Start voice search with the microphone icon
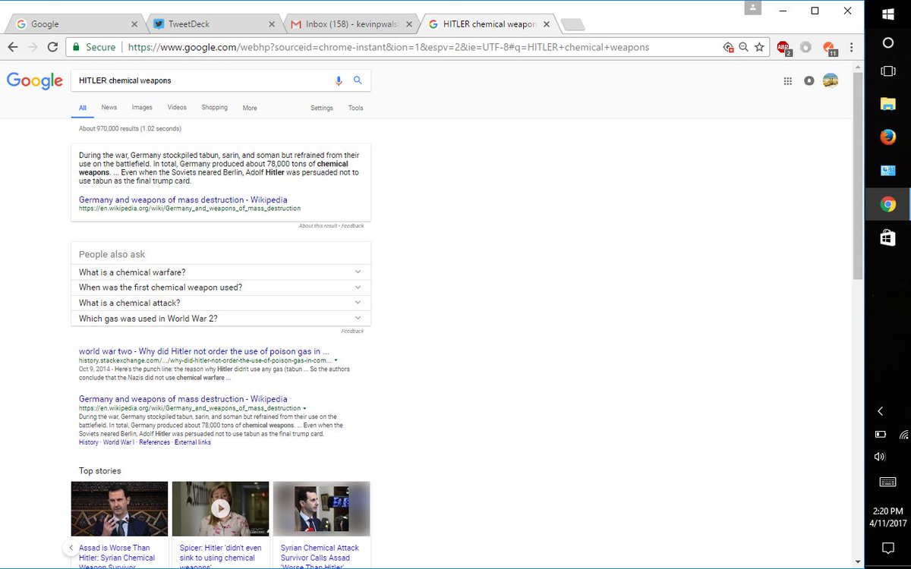 click(339, 80)
